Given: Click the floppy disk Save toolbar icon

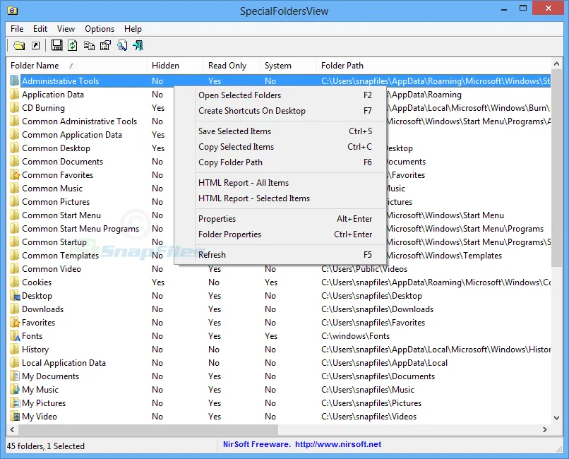Looking at the screenshot, I should point(56,45).
